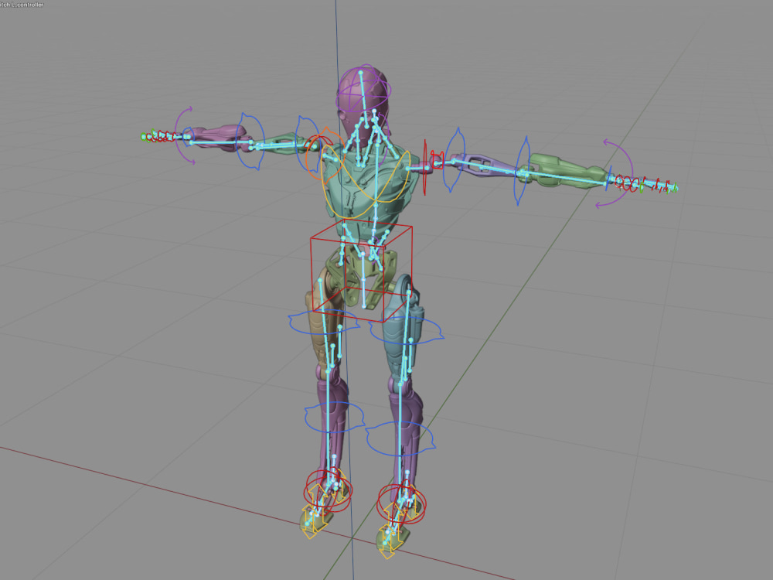This screenshot has width=773, height=580.
Task: Select blue circle controller around tan thigh
Action: click(323, 322)
